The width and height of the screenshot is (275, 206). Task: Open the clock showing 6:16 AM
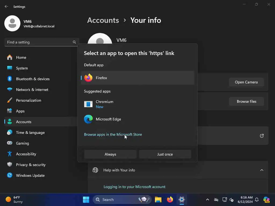coord(245,200)
